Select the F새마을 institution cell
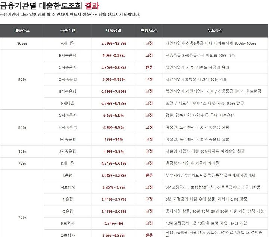 pos(68,103)
